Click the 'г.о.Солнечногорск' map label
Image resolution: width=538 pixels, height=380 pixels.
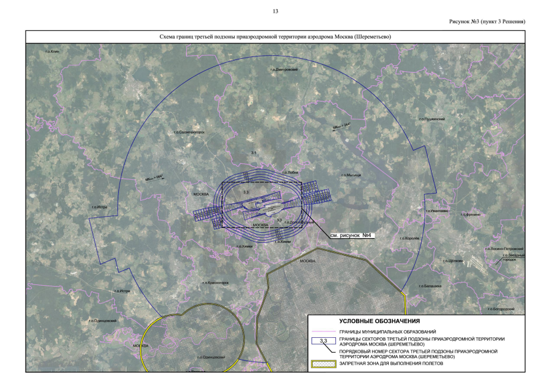click(189, 132)
